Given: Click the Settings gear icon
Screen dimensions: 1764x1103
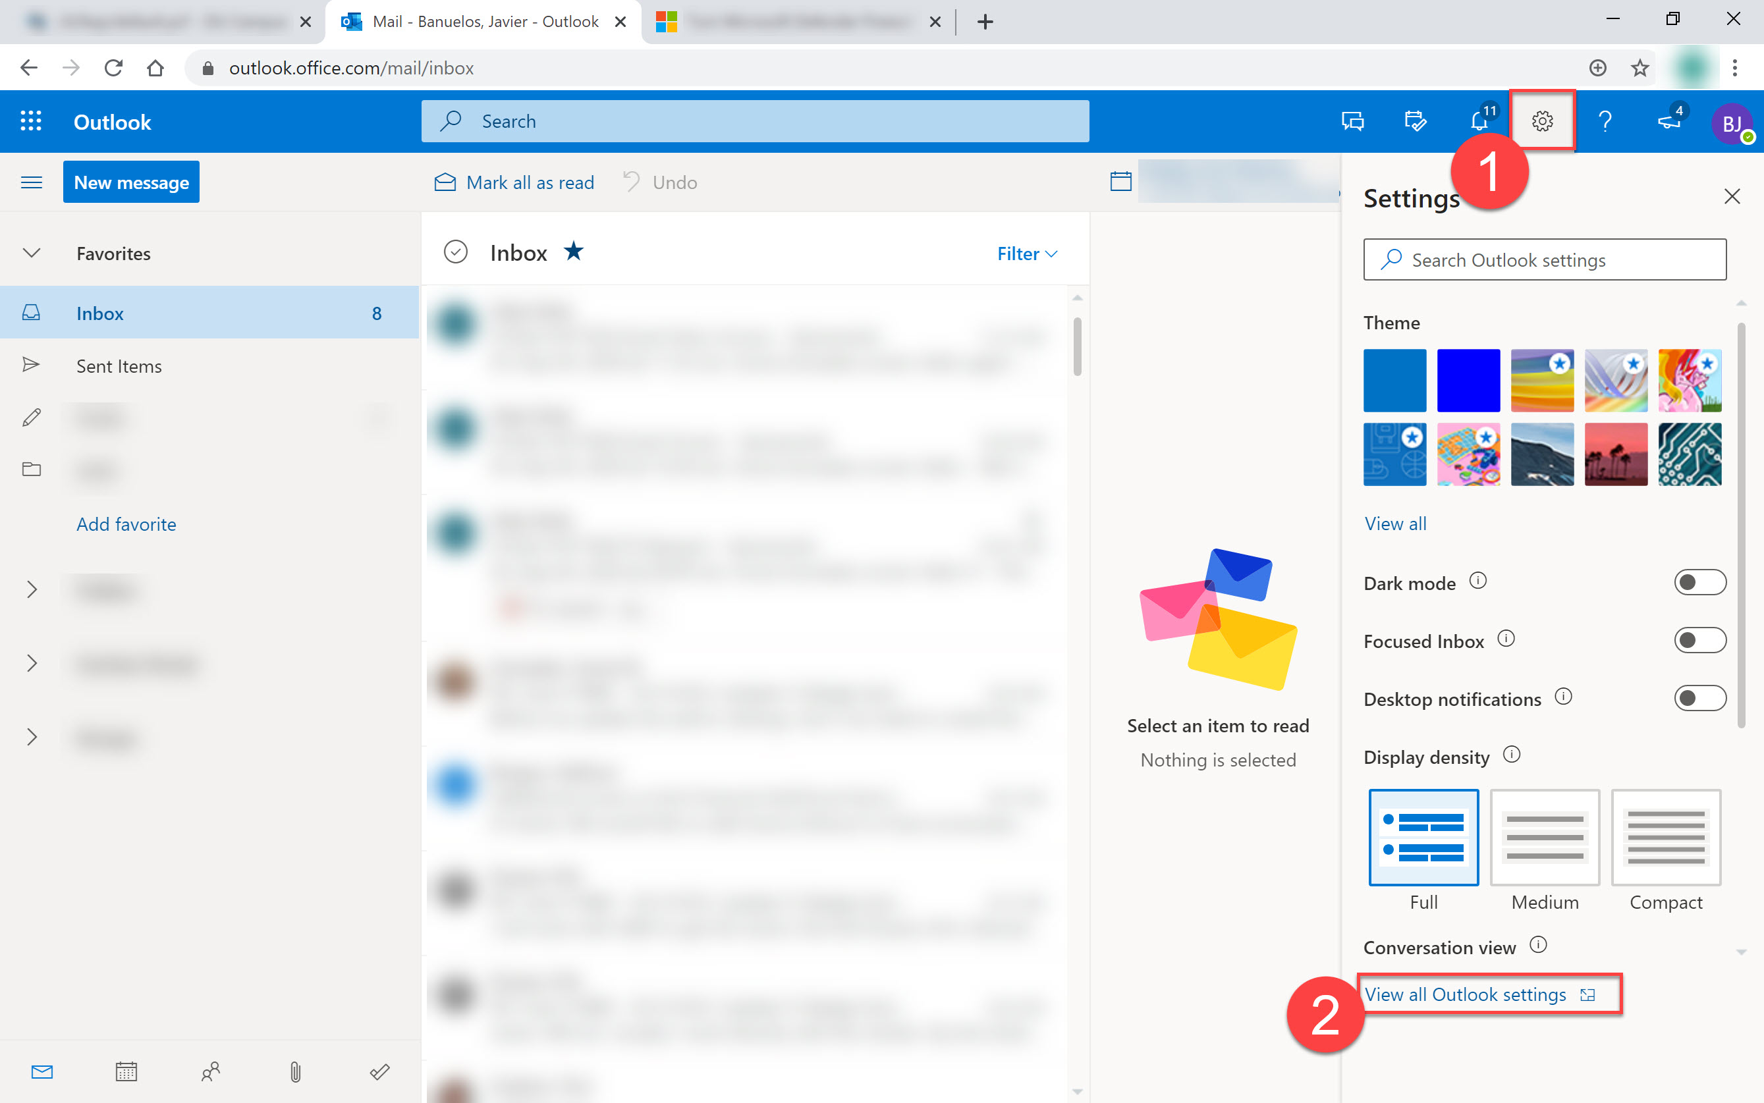Looking at the screenshot, I should coord(1542,121).
